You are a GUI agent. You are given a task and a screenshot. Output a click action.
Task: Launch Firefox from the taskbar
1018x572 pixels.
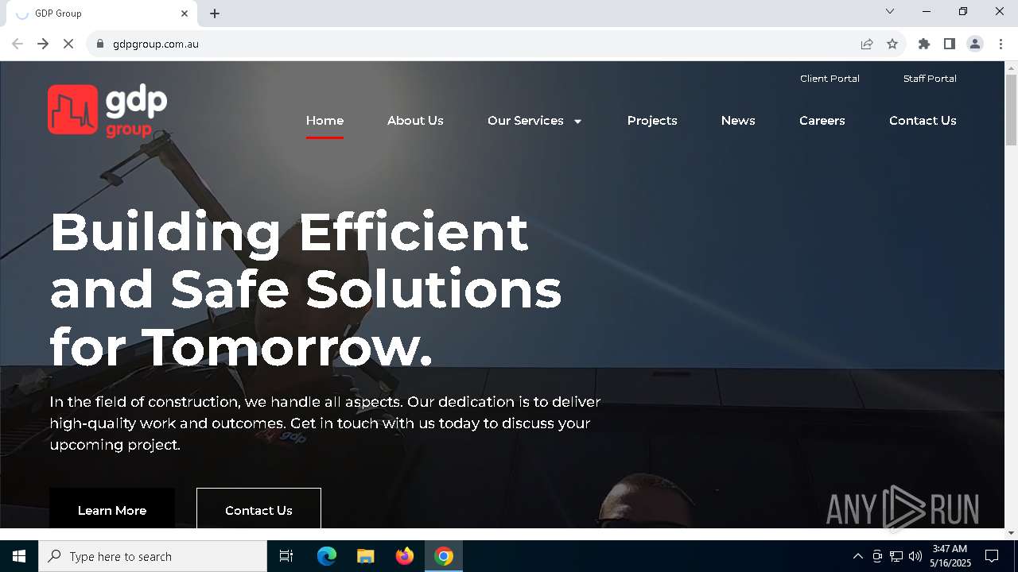[405, 556]
